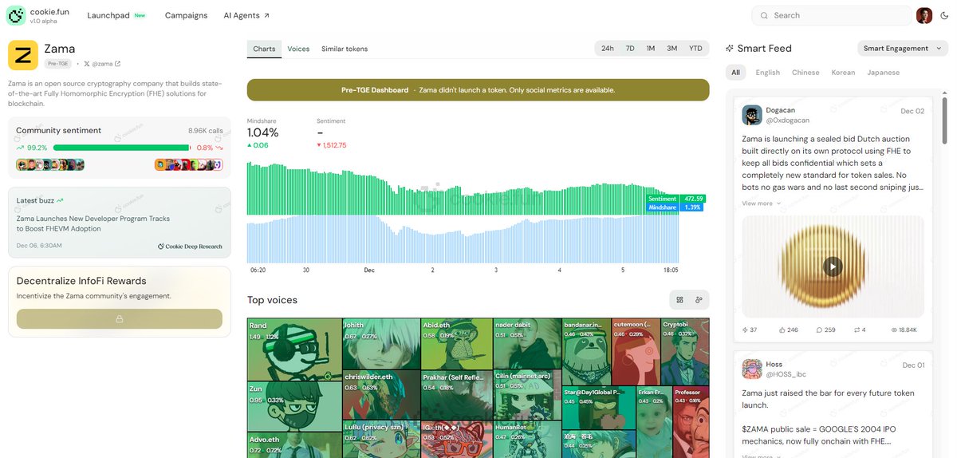Click the Sentiment 472.59 chart label
The width and height of the screenshot is (957, 458).
point(675,199)
